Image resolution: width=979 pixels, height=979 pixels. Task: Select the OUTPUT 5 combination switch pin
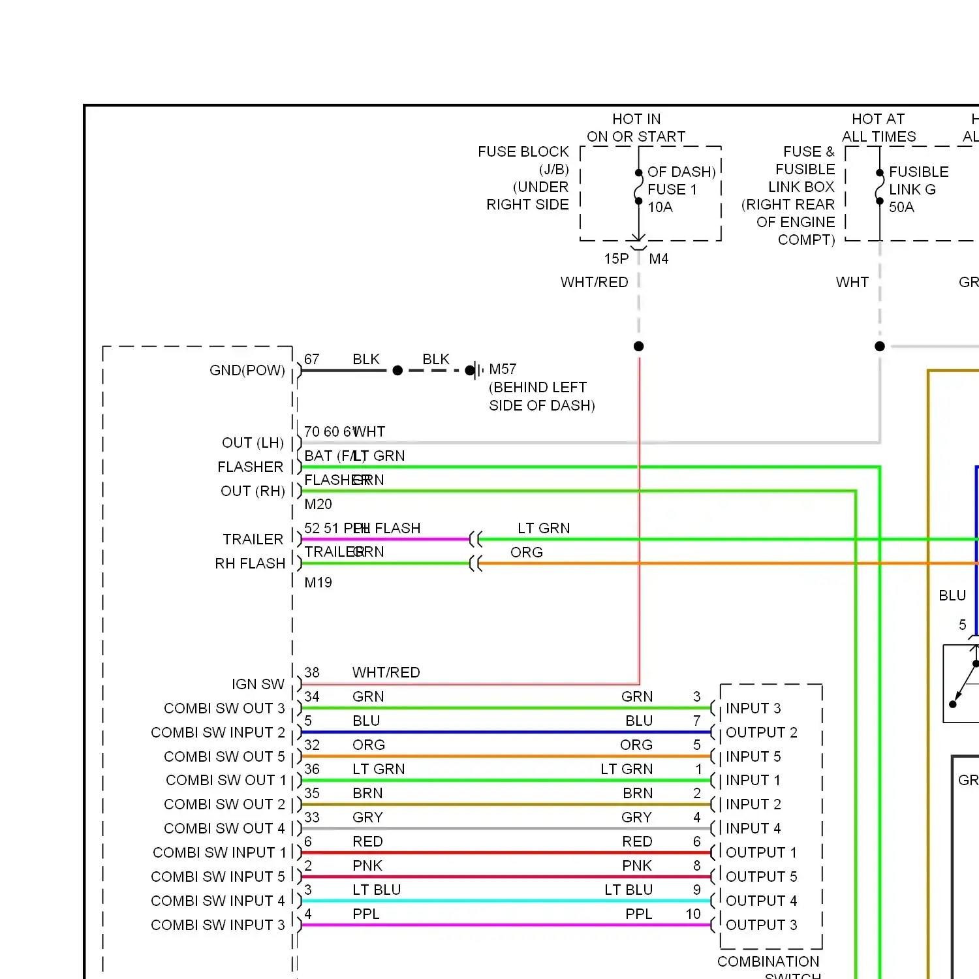[762, 877]
